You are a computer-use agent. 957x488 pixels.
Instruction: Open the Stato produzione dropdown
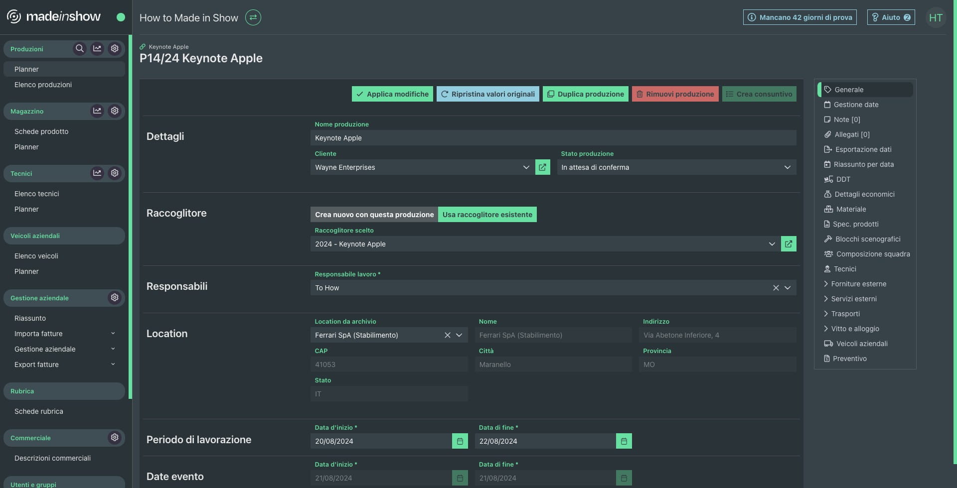[x=676, y=167]
